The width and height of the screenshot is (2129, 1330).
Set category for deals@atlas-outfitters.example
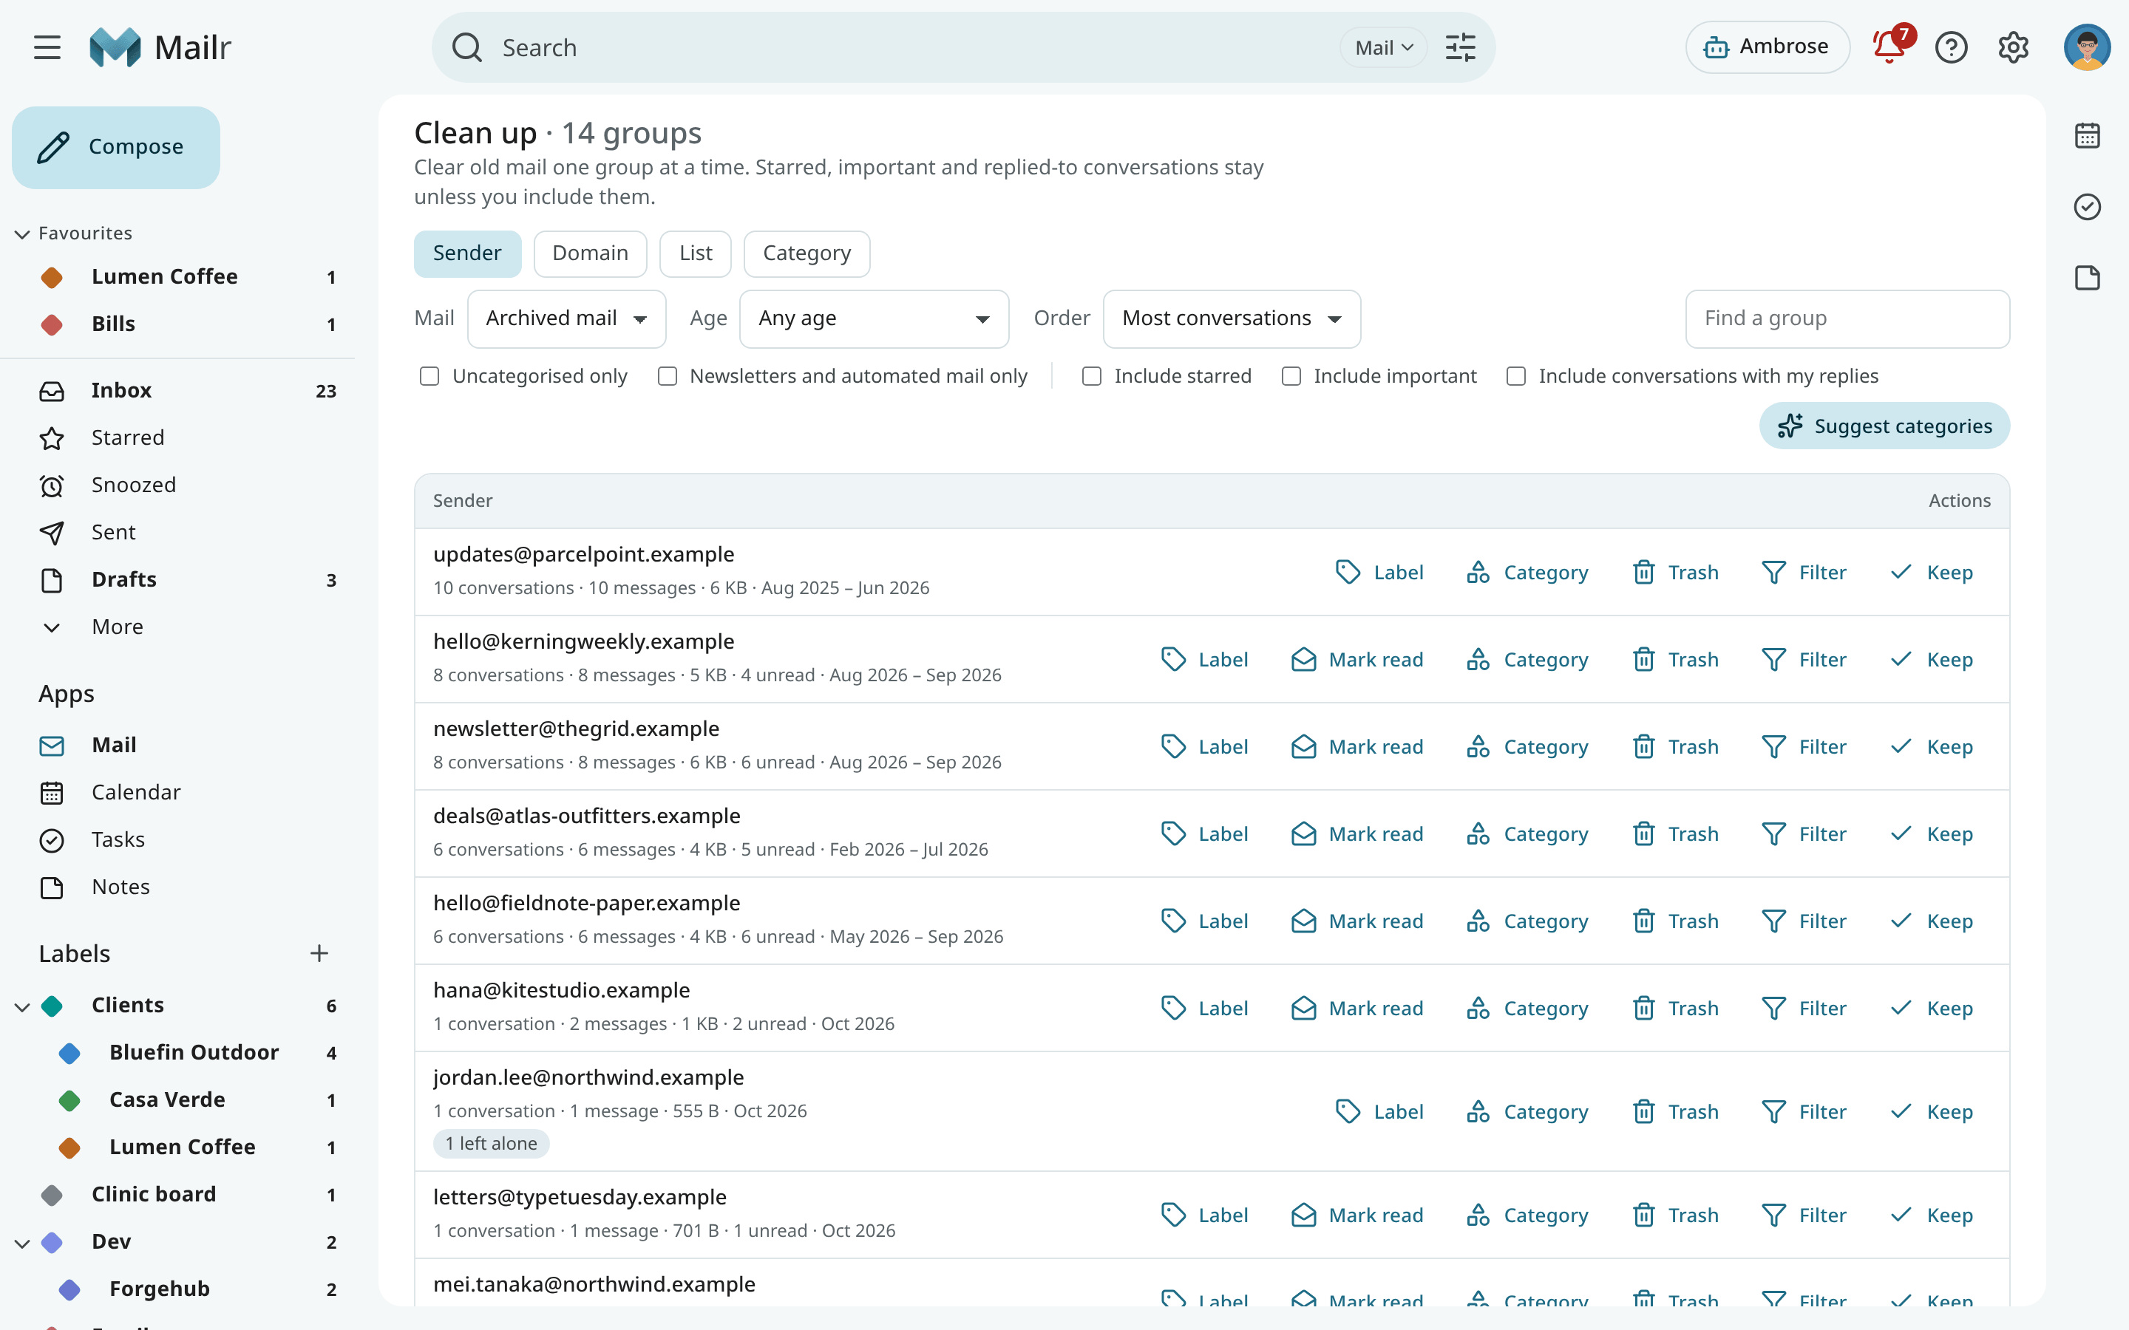point(1527,834)
